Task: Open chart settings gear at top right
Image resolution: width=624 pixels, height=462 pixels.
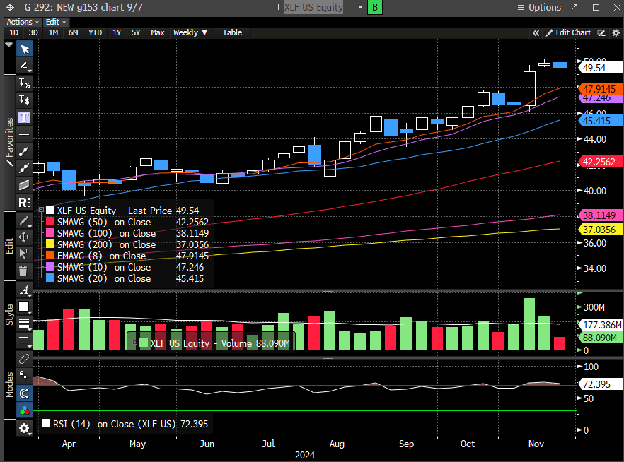Action: (x=616, y=33)
